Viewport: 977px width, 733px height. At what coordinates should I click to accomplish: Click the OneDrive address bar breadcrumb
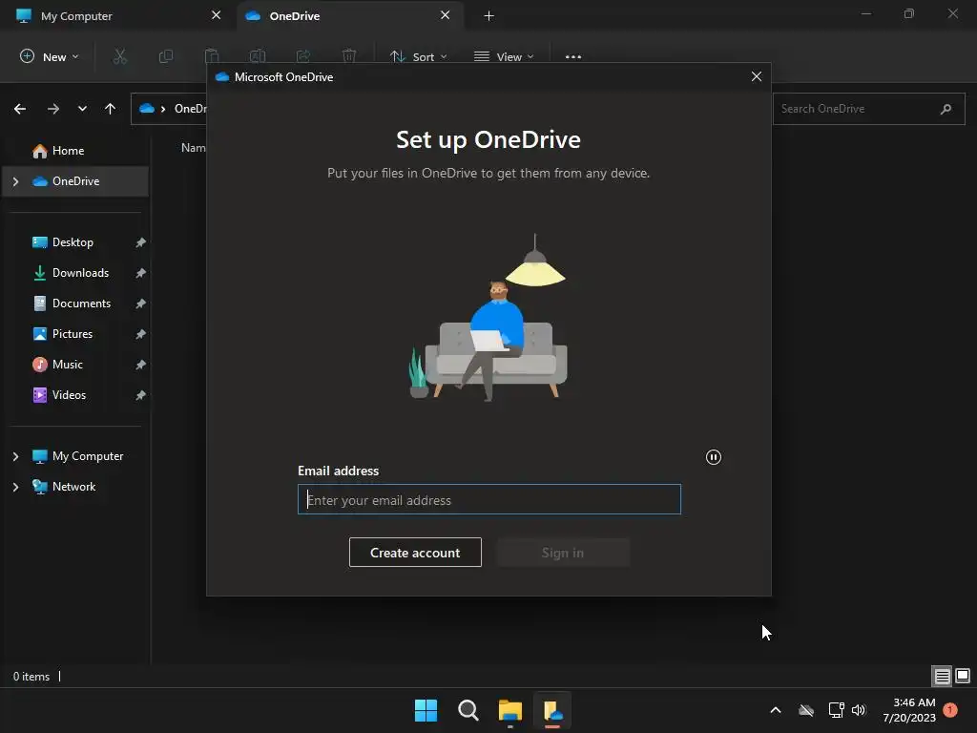[190, 109]
